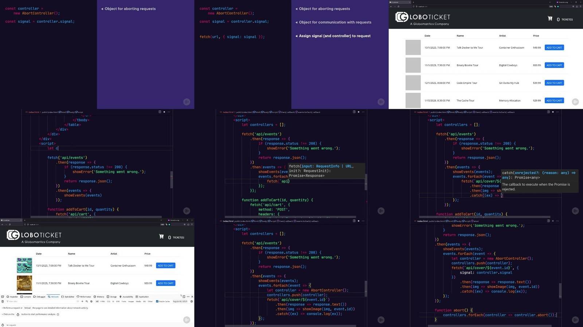Click the Reload button in the network hint
Screen dimensions: 583x327
coord(27,308)
